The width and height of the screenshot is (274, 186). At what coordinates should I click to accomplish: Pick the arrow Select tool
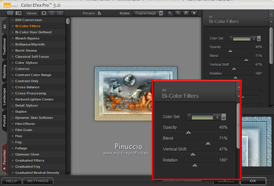170,13
